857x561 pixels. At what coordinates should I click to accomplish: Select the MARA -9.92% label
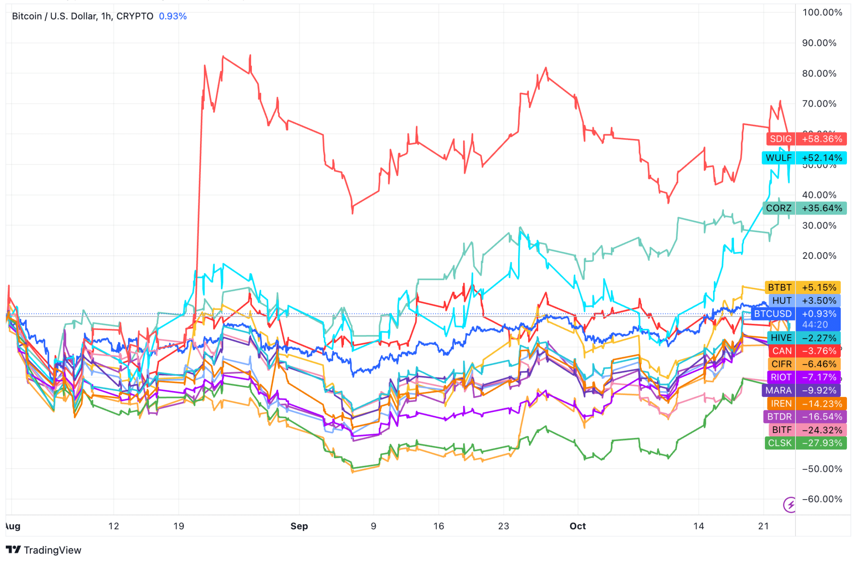[x=801, y=390]
